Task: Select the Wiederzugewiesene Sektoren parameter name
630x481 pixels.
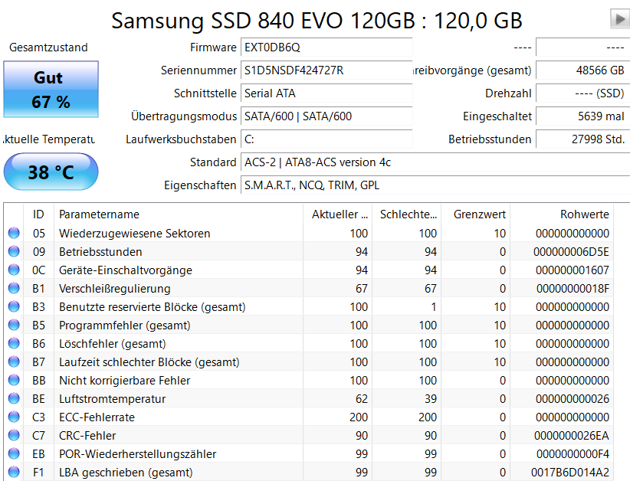Action: 135,234
